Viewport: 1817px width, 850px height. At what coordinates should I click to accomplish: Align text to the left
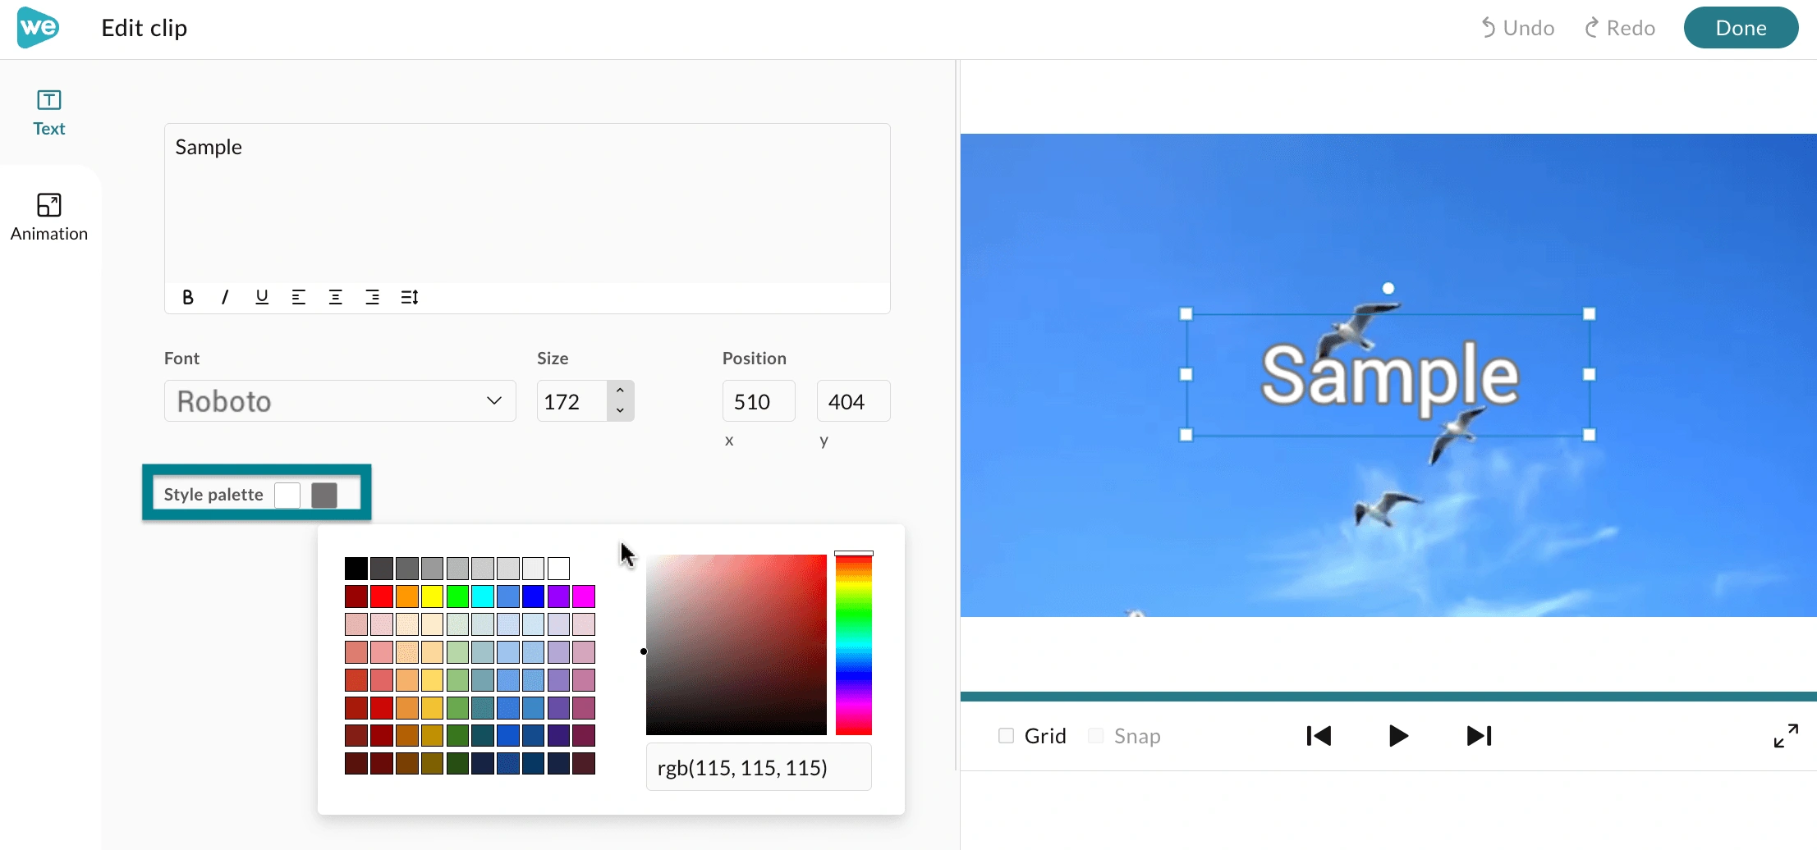coord(299,297)
